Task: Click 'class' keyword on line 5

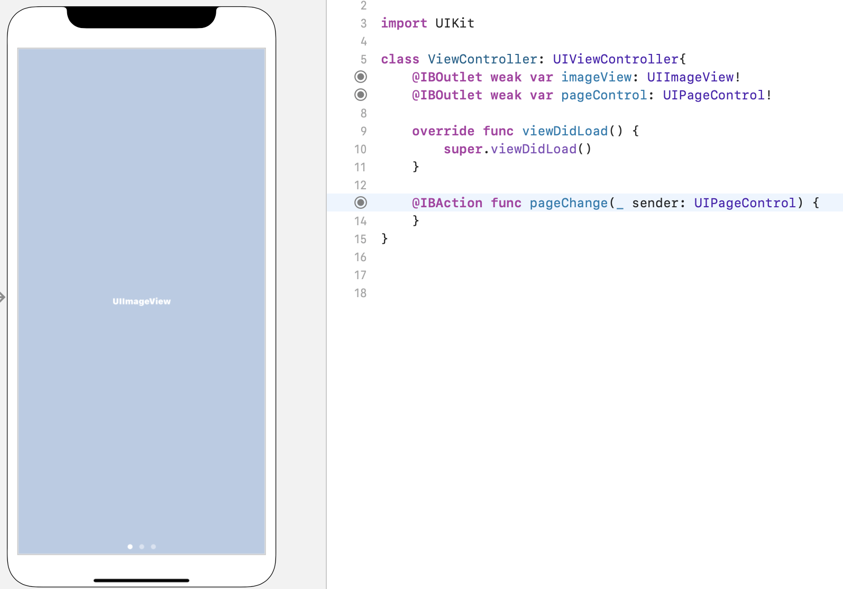Action: (x=400, y=59)
